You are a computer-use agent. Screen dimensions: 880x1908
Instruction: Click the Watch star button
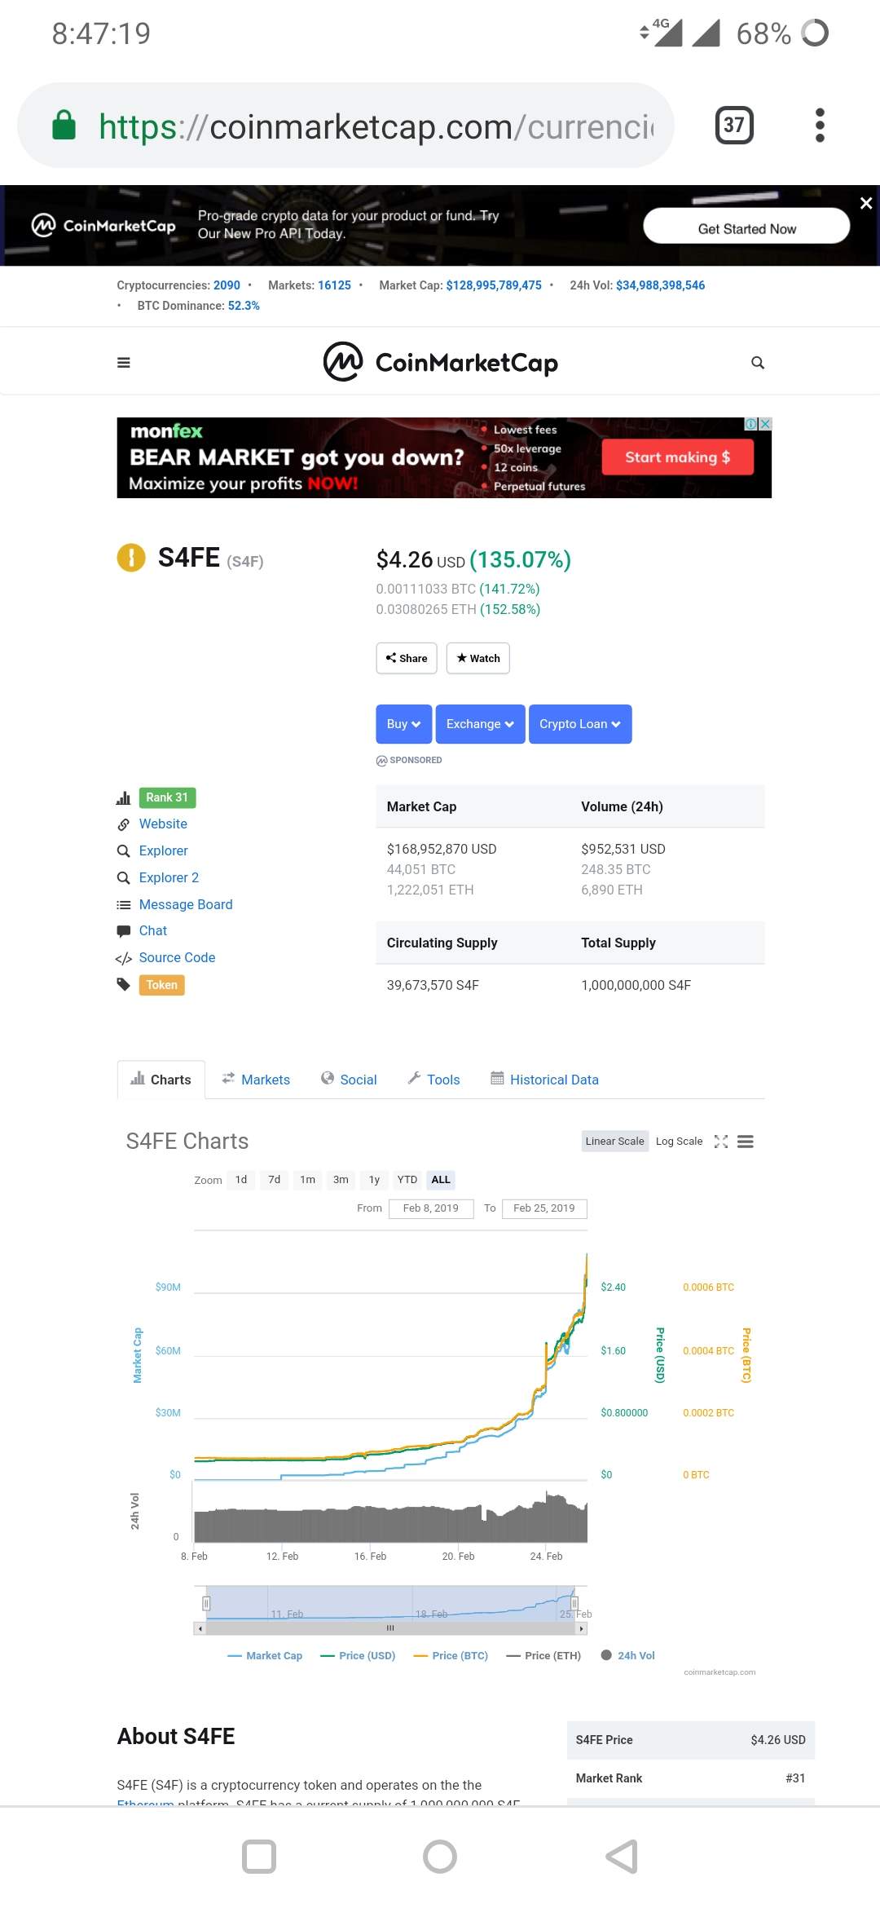pos(478,658)
